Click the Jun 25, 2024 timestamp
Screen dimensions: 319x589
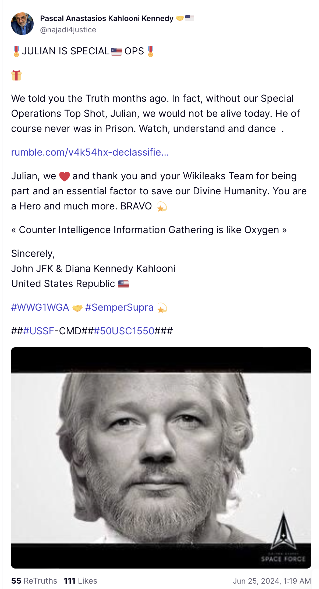click(x=272, y=581)
